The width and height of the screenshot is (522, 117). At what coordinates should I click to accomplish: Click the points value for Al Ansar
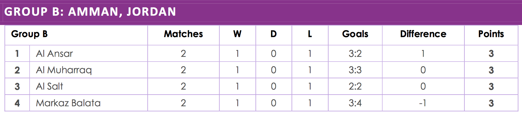(x=491, y=54)
